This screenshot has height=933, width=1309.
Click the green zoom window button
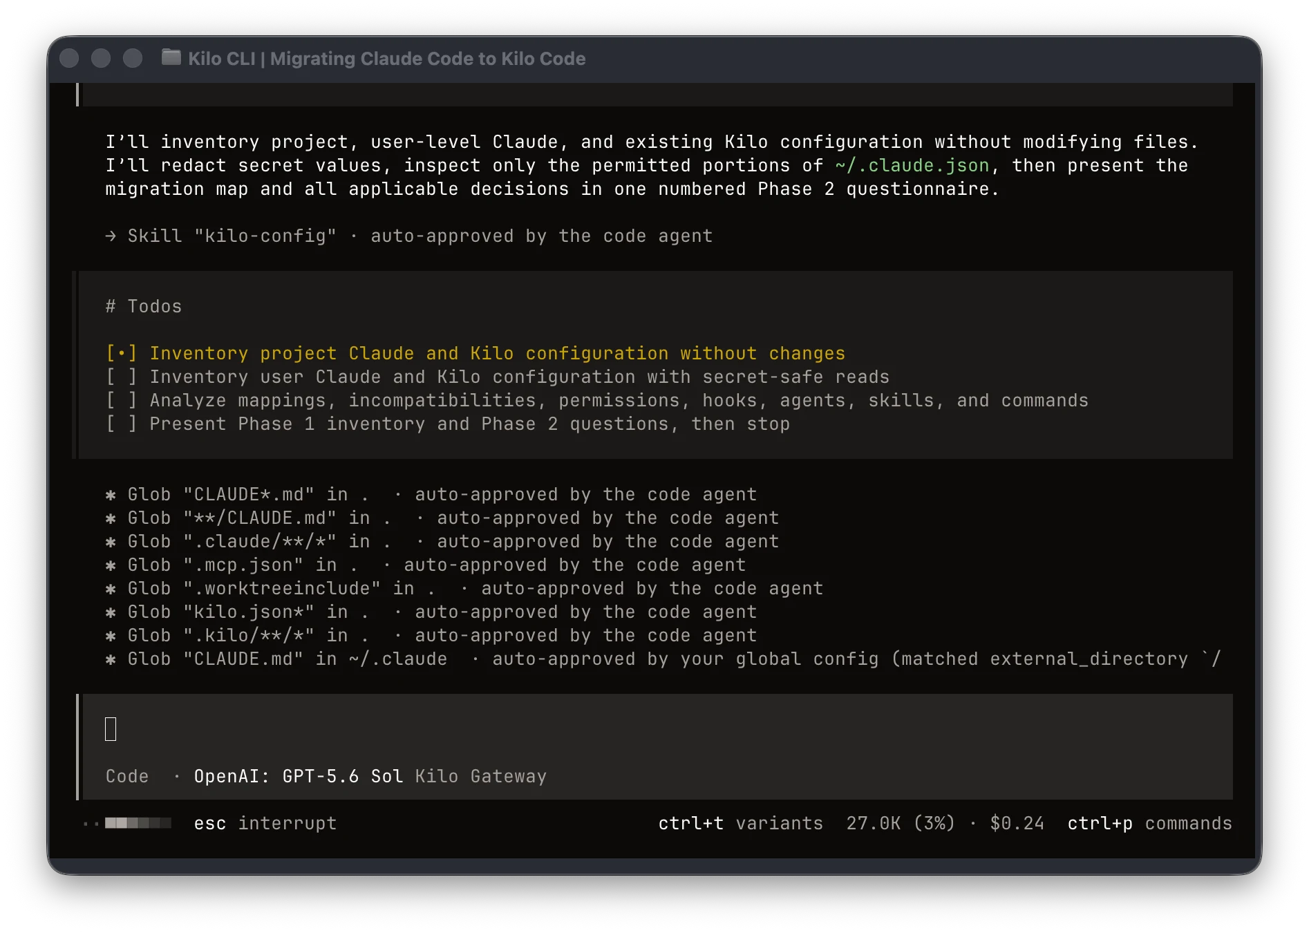click(x=133, y=58)
